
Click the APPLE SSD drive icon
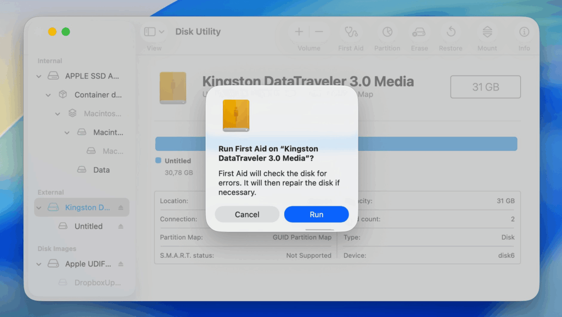coord(53,76)
